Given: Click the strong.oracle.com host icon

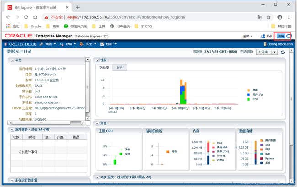Looking at the screenshot, I should (x=265, y=44).
